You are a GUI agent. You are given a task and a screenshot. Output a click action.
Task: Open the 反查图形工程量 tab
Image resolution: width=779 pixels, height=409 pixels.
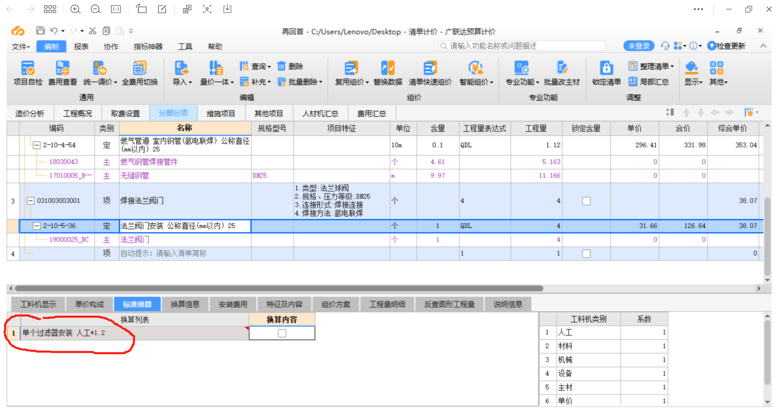450,304
